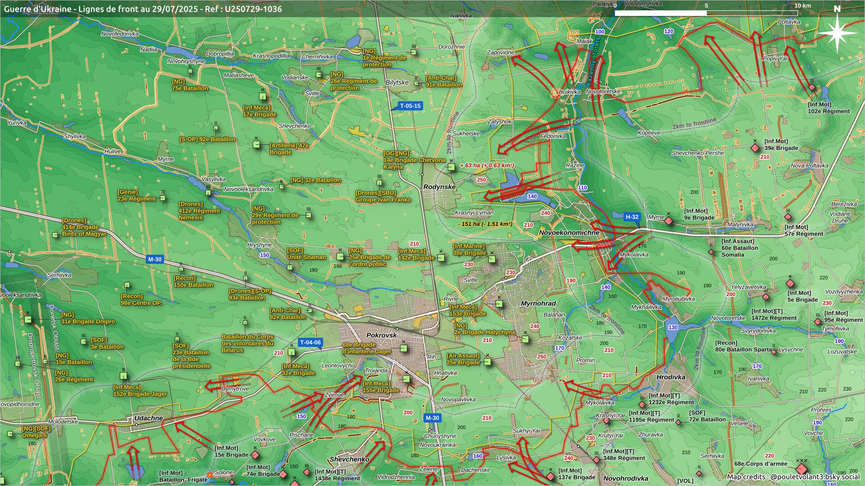Click the Hrodivka town label
Screen dimensions: 865x486
pos(671,377)
